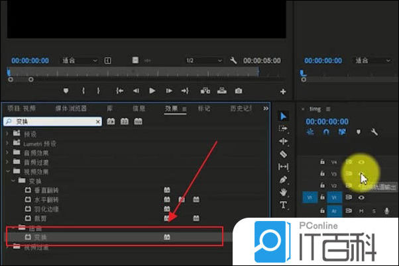Expand the Lumetri 预设 folder
The height and width of the screenshot is (266, 399).
7,143
